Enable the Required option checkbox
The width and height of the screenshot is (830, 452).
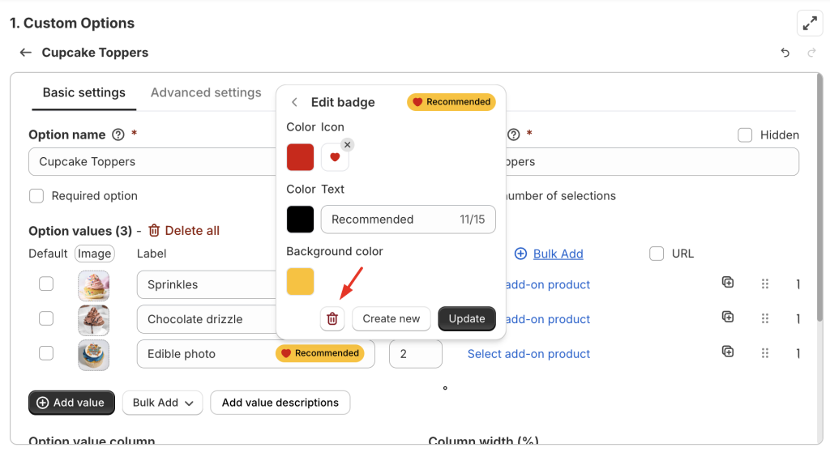(x=36, y=196)
